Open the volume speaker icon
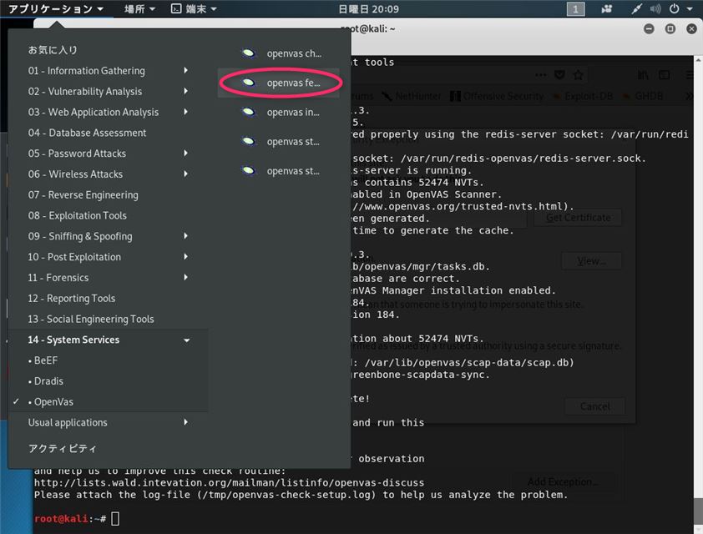 coord(655,8)
